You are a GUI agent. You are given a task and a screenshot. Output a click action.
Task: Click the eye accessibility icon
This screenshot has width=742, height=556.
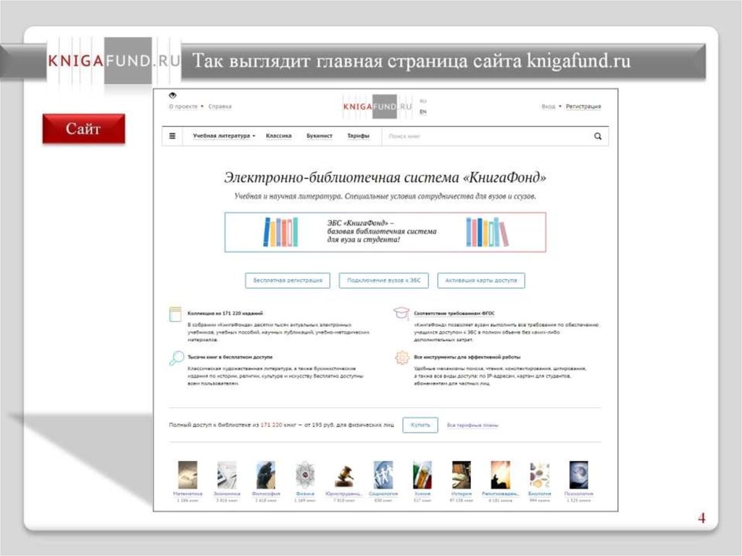pos(172,96)
